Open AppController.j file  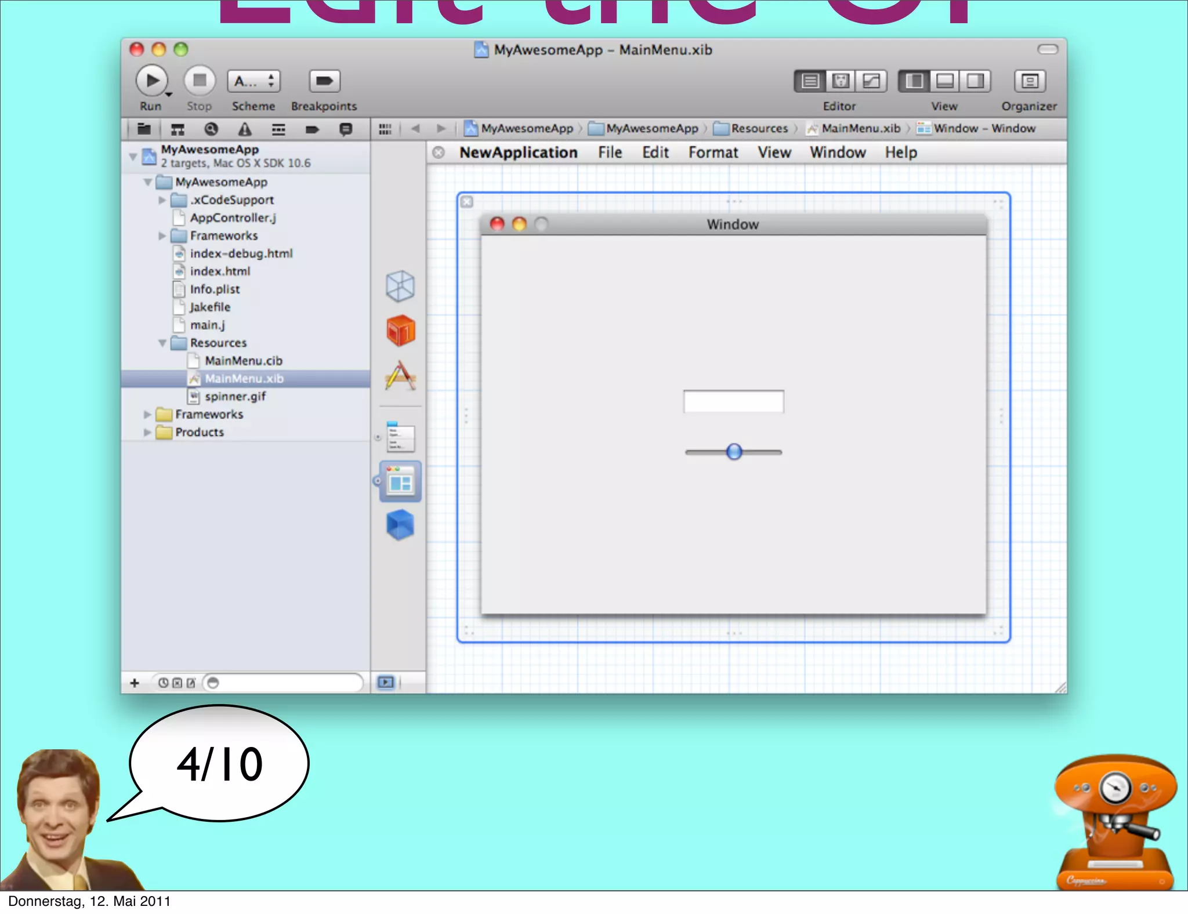pyautogui.click(x=233, y=217)
